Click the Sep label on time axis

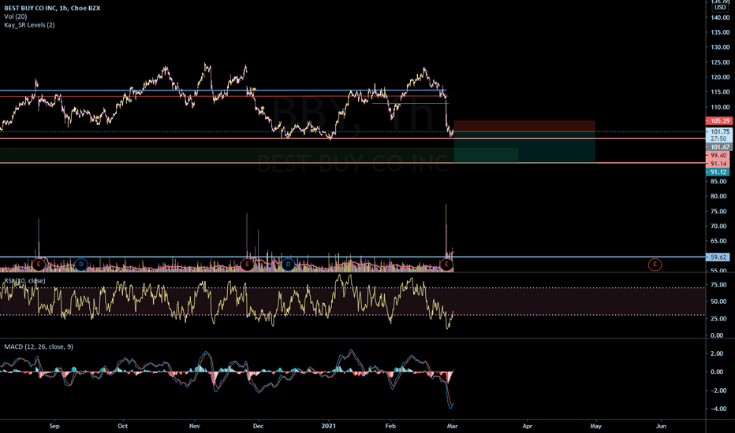(54, 426)
